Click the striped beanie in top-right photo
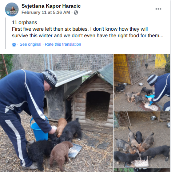The image size is (171, 172). [152, 80]
